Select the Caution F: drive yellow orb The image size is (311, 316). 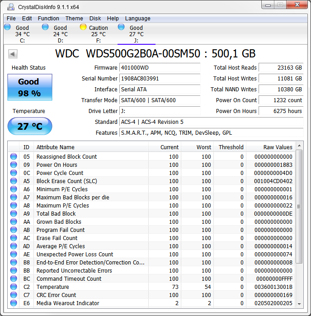click(83, 27)
